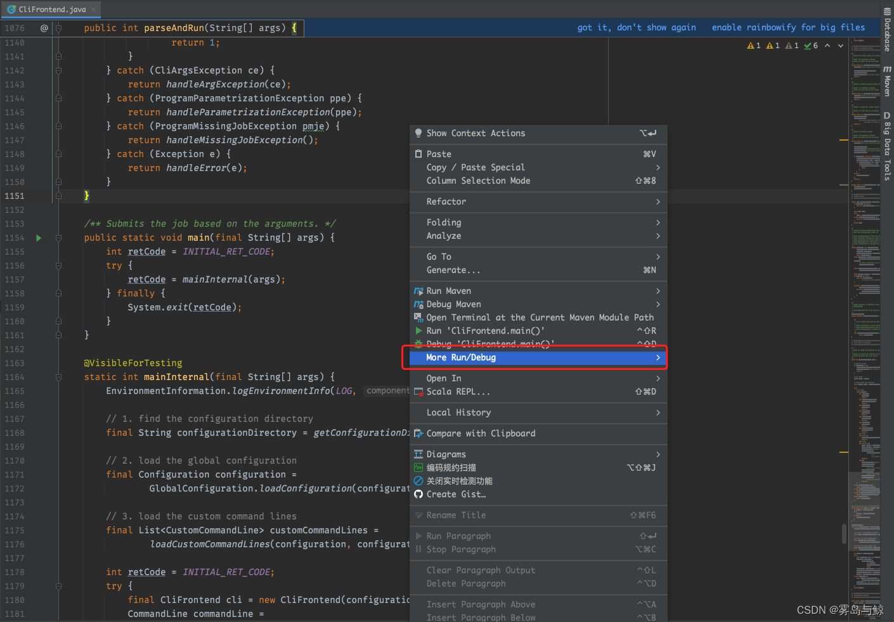Choose Create Gist… menu item
894x622 pixels.
[x=538, y=494]
